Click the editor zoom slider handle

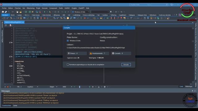point(80,87)
